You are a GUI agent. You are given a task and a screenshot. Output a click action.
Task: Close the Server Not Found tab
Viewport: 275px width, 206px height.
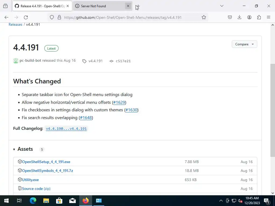pos(128,6)
